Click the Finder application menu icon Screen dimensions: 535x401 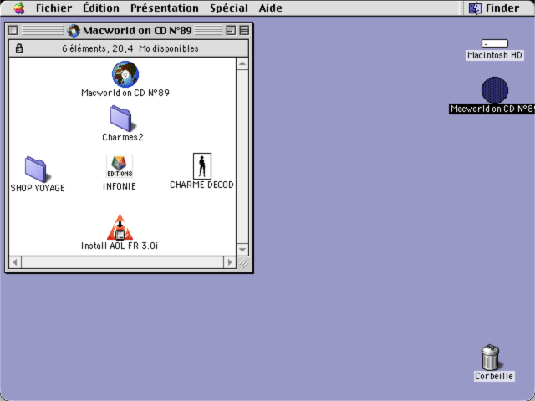[475, 8]
